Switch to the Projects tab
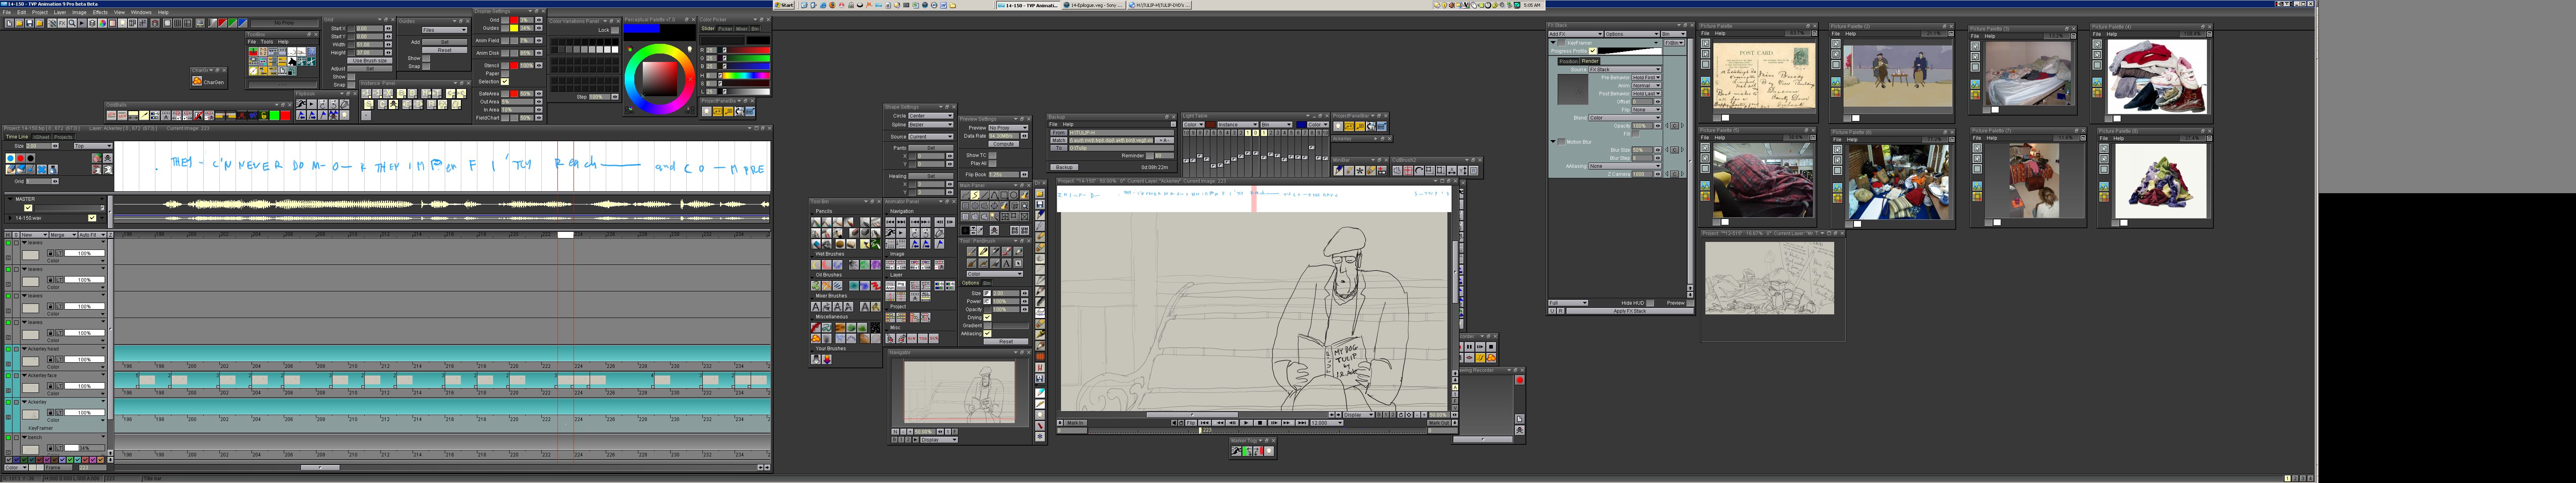 coord(63,137)
